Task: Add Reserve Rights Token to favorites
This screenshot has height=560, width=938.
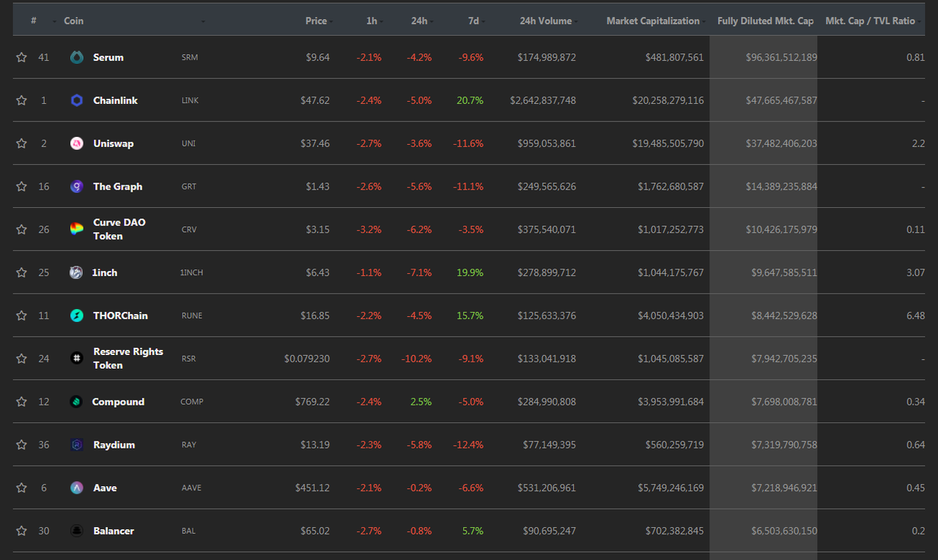Action: (21, 359)
